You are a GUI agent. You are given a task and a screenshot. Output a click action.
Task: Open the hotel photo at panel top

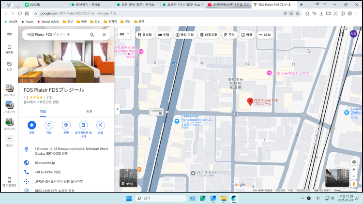click(x=66, y=61)
